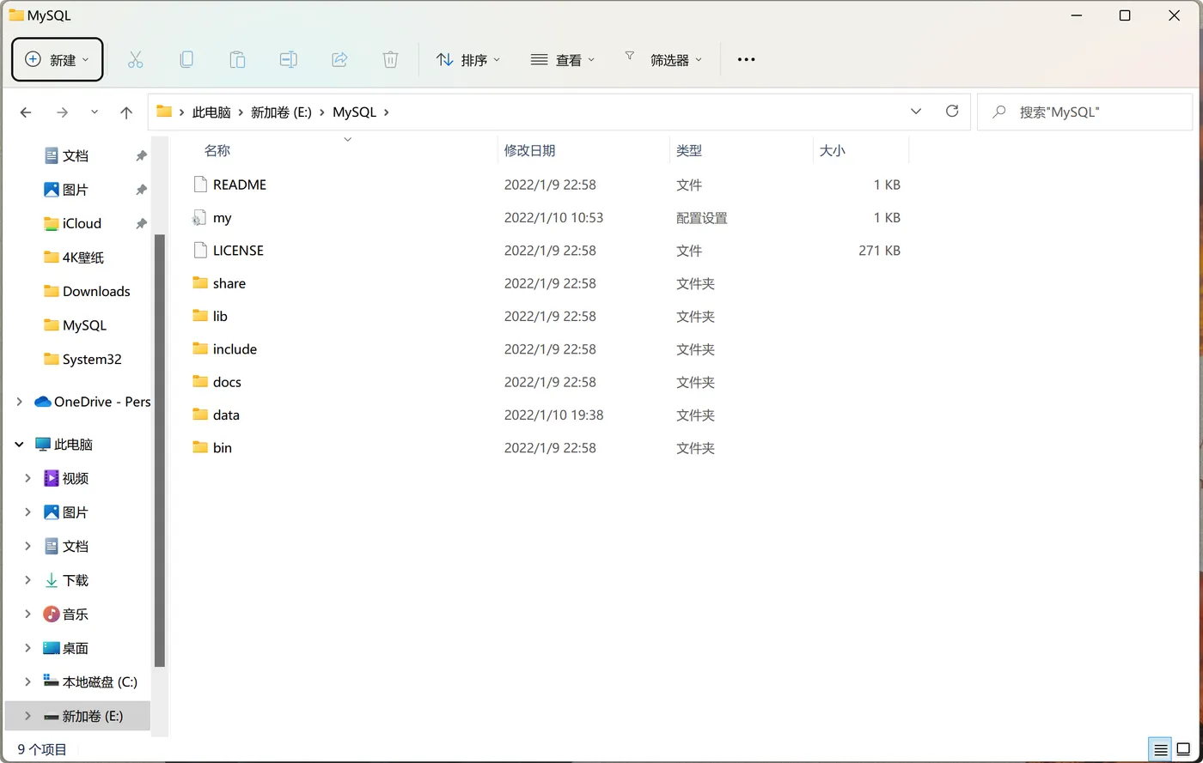Select the bin folder icon

[200, 447]
